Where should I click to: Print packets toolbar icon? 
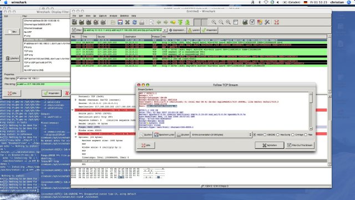pyautogui.click(x=142, y=22)
